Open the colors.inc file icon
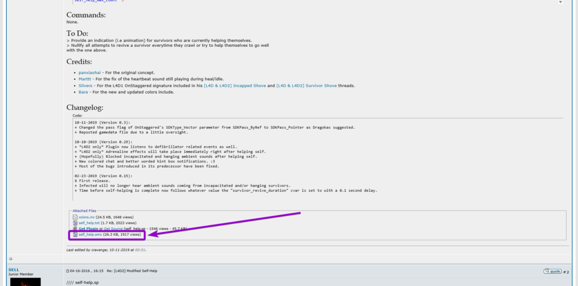This screenshot has width=578, height=286. (x=75, y=217)
